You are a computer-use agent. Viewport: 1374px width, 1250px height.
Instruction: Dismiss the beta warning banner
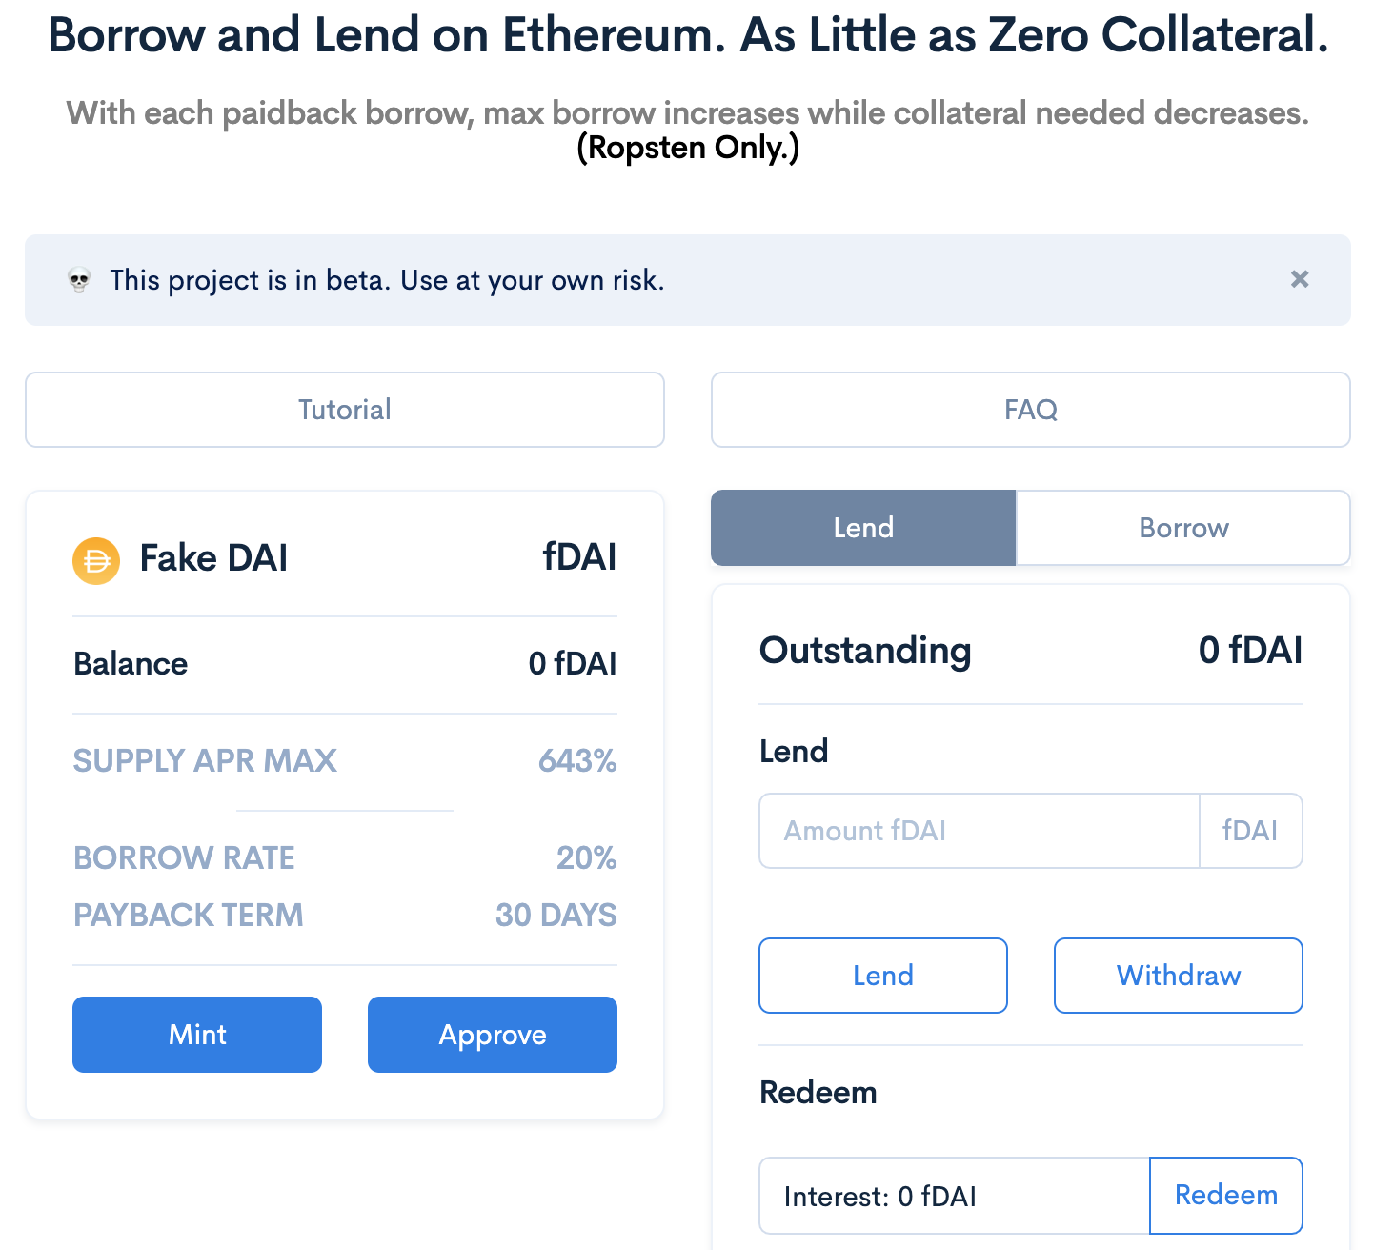1300,279
